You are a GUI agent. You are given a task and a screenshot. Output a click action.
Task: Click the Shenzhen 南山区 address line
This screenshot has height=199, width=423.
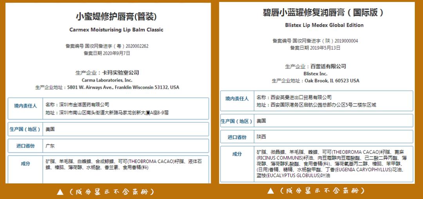[107, 113]
